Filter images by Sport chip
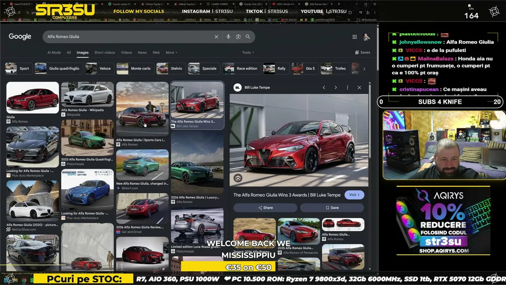The height and width of the screenshot is (285, 506). coord(18,68)
